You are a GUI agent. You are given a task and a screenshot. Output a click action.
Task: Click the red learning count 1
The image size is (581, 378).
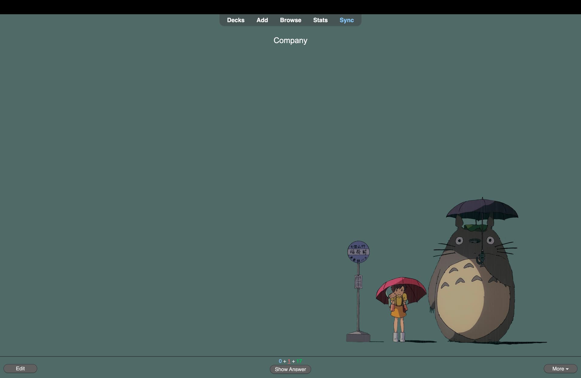[289, 361]
